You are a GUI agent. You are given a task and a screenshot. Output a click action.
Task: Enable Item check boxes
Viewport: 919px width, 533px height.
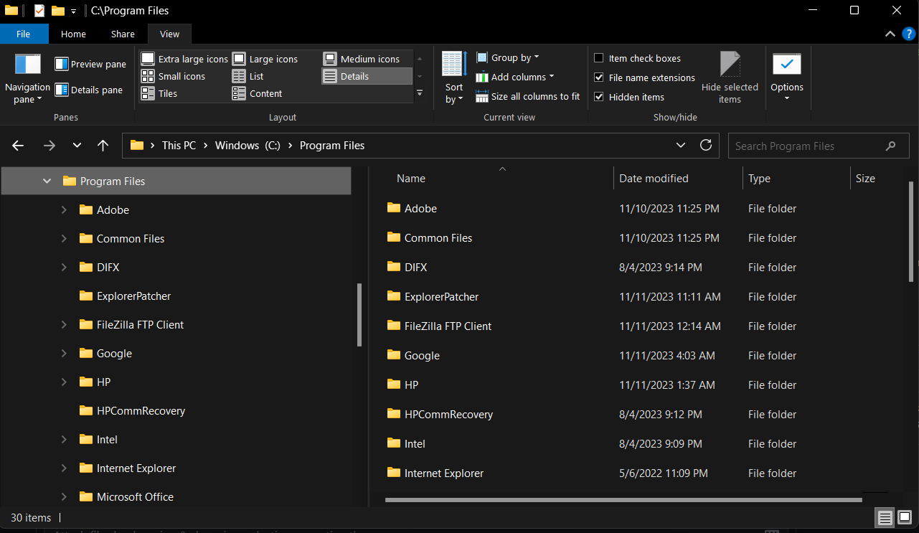599,58
